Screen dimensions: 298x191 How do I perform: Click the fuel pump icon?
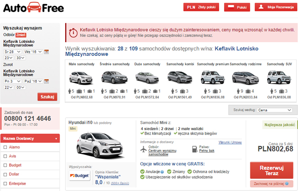coord(195,149)
